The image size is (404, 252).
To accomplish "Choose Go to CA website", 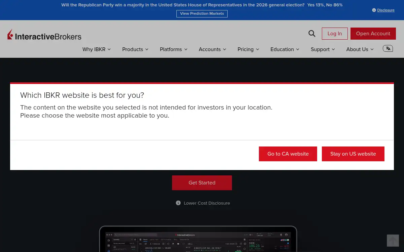I will tap(288, 154).
